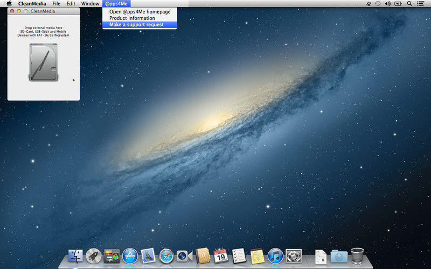Screen dimensions: 431x269
Task: Launch iTunes music note icon
Action: [x=275, y=256]
